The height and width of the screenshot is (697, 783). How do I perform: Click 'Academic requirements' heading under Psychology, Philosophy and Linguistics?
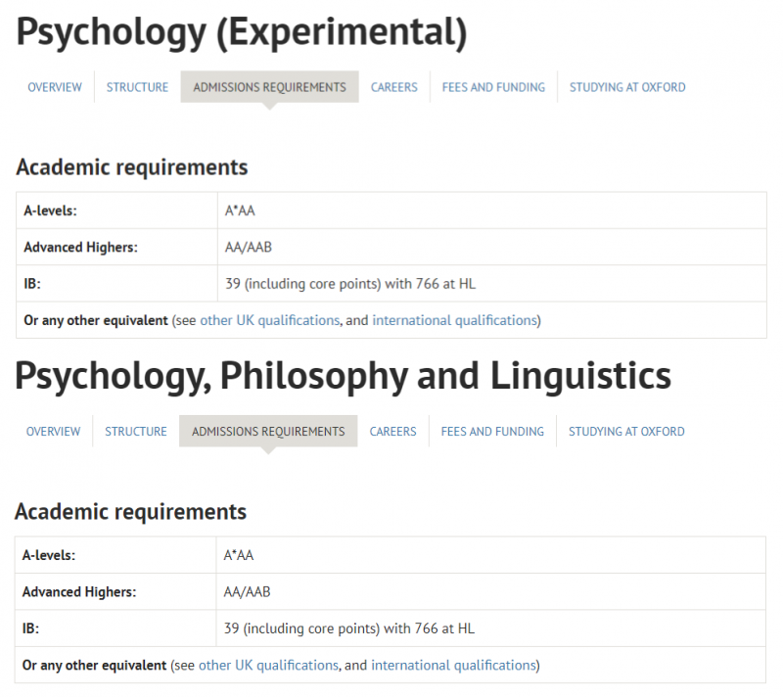coord(131,512)
